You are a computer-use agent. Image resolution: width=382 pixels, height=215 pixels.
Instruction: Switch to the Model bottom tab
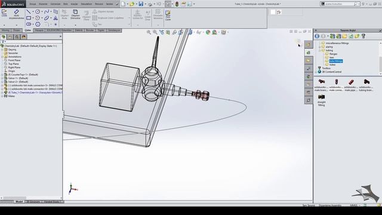point(19,202)
